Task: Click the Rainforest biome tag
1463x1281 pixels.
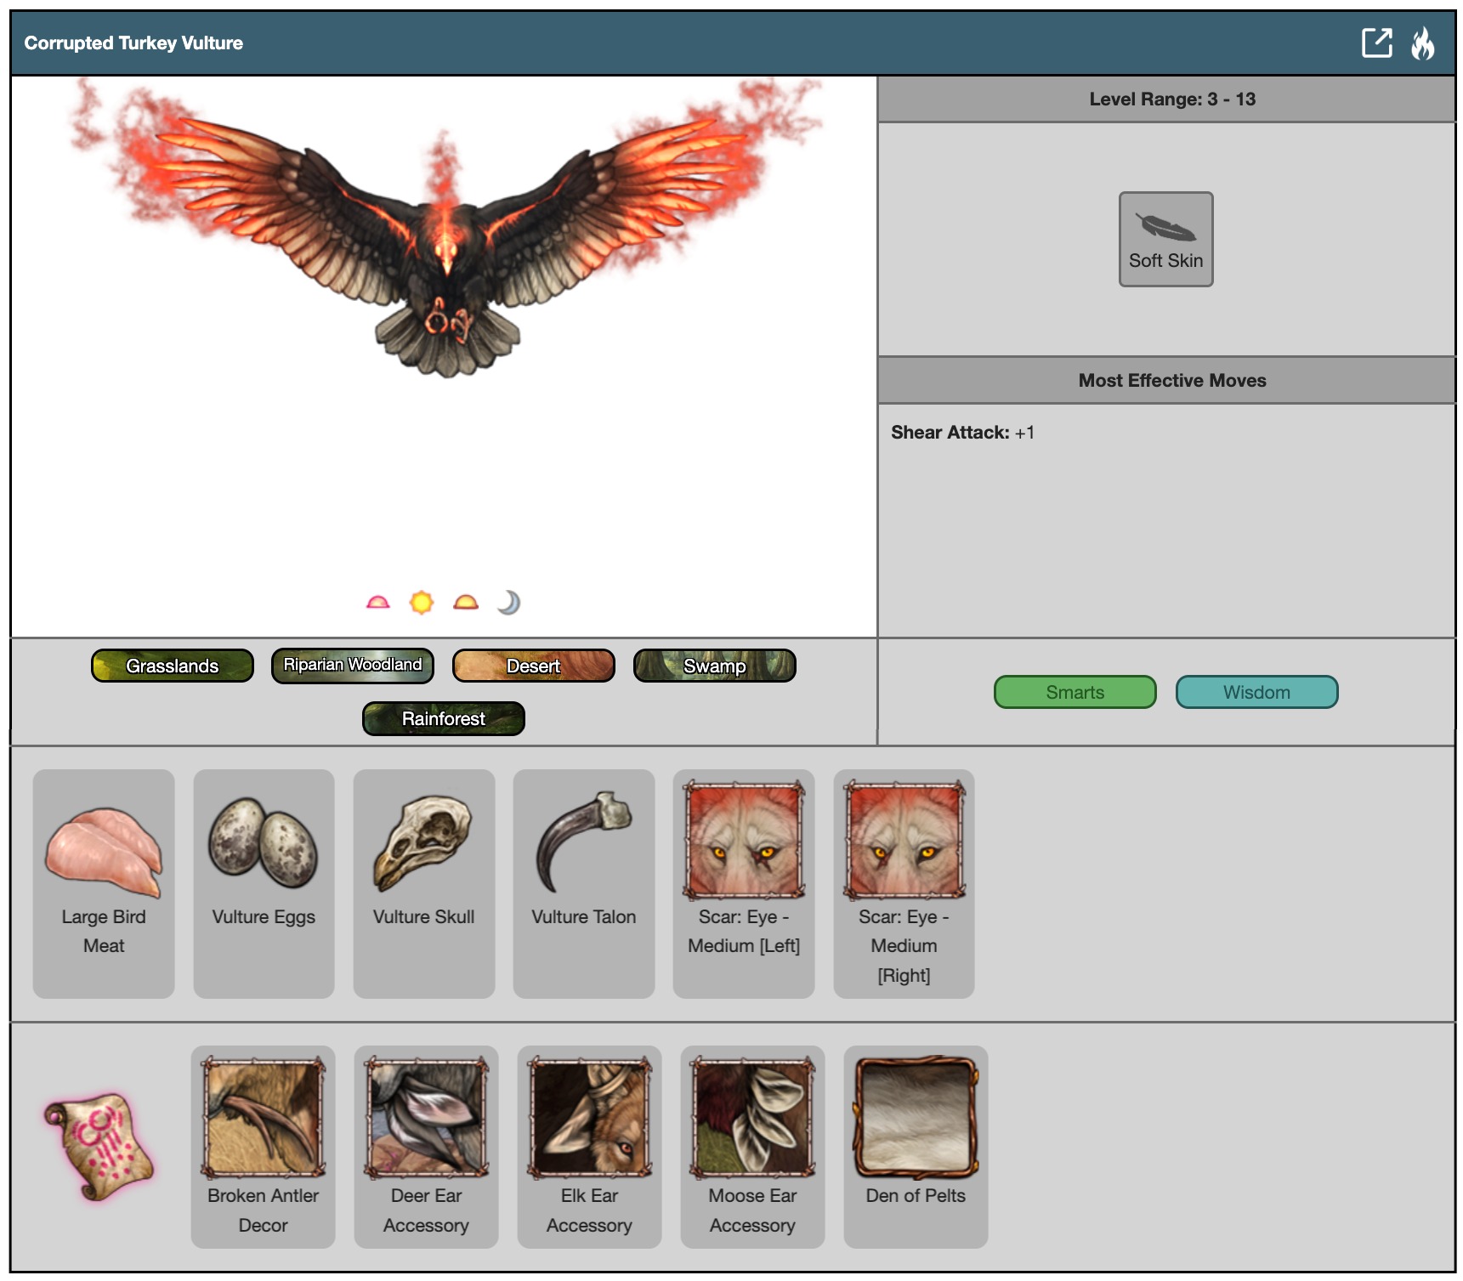Action: click(x=443, y=718)
